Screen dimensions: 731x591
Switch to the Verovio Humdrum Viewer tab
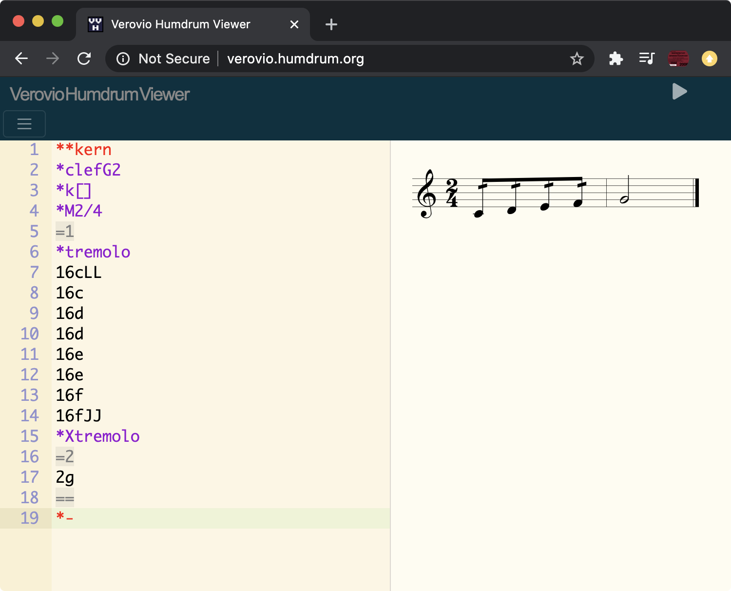point(179,24)
